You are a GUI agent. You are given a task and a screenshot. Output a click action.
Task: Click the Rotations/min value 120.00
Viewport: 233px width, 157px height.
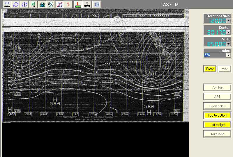(x=217, y=21)
